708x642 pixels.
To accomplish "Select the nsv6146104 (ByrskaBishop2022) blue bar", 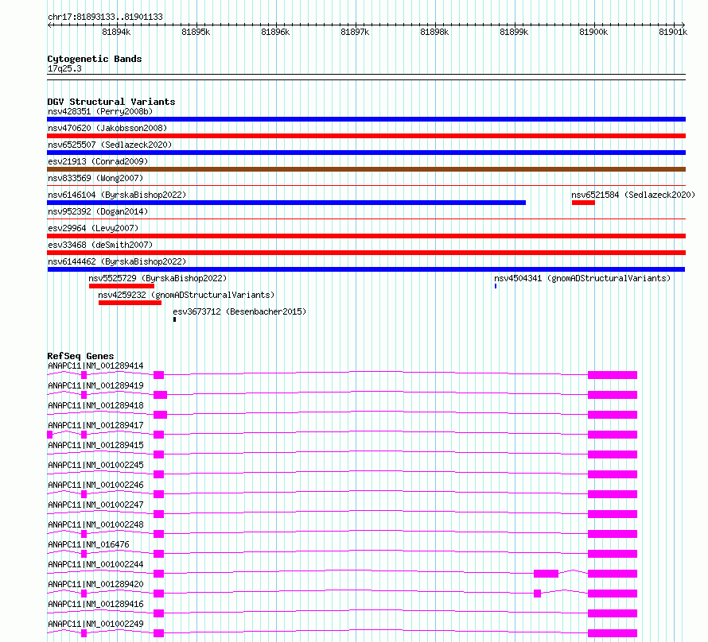I will click(x=286, y=203).
